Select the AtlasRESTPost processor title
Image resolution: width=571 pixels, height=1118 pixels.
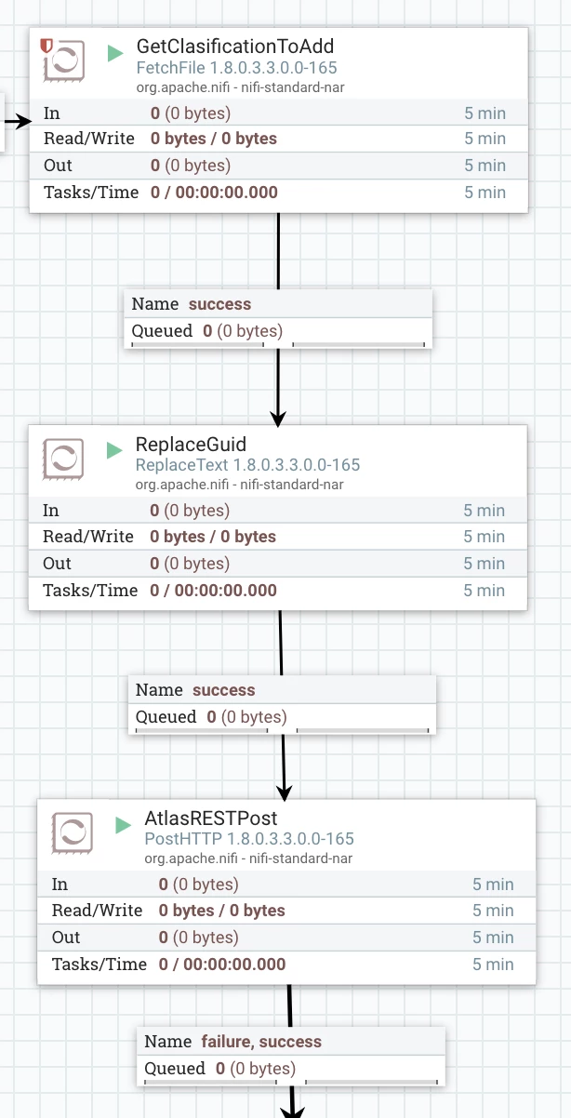[211, 819]
